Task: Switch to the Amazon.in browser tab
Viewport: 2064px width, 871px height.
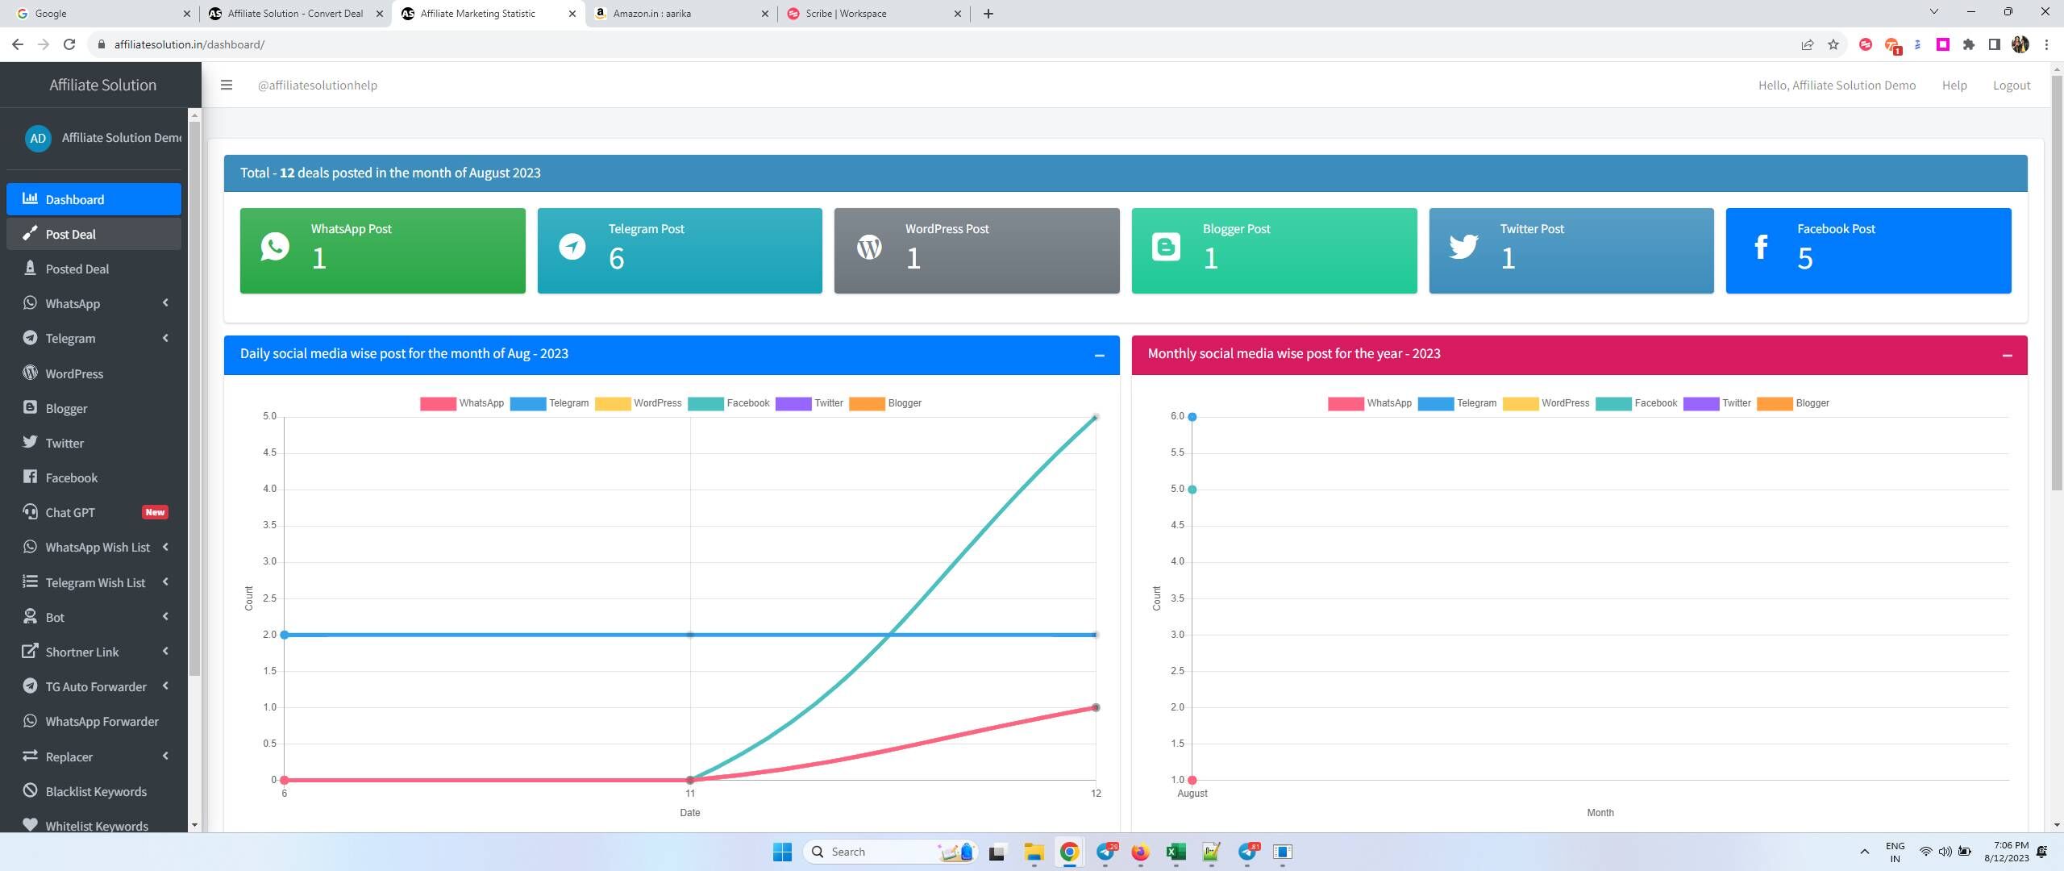Action: 680,14
